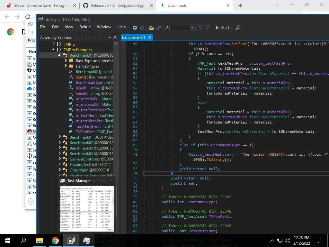Select the Benchmark01 document tab
The image size is (329, 247).
[x=133, y=37]
